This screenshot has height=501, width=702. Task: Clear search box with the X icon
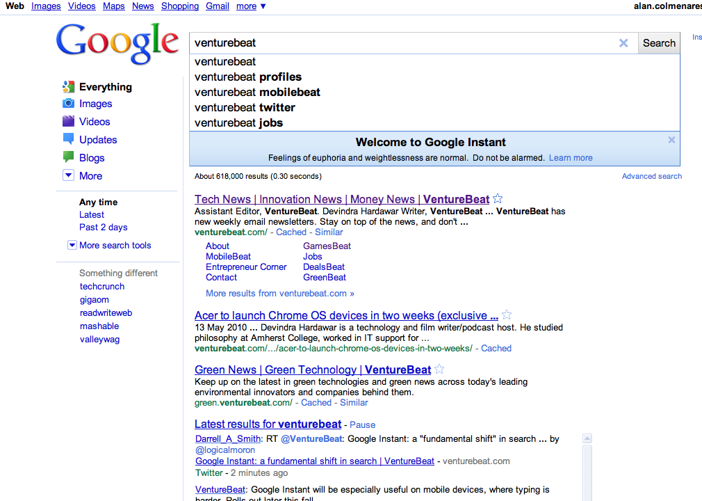[x=623, y=43]
